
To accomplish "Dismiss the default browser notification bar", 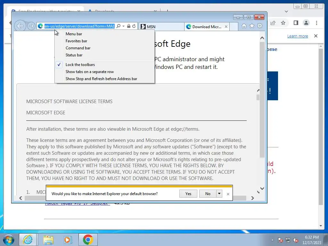I will pos(228,194).
